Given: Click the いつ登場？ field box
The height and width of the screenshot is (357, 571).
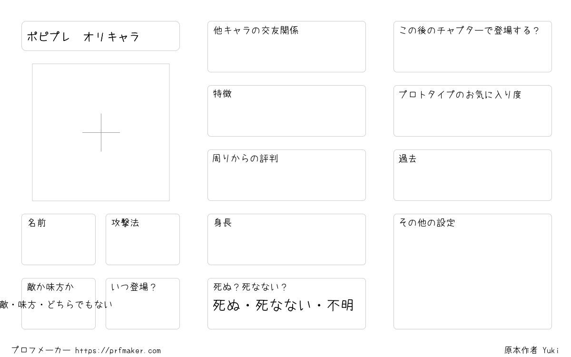Looking at the screenshot, I should coord(143,304).
